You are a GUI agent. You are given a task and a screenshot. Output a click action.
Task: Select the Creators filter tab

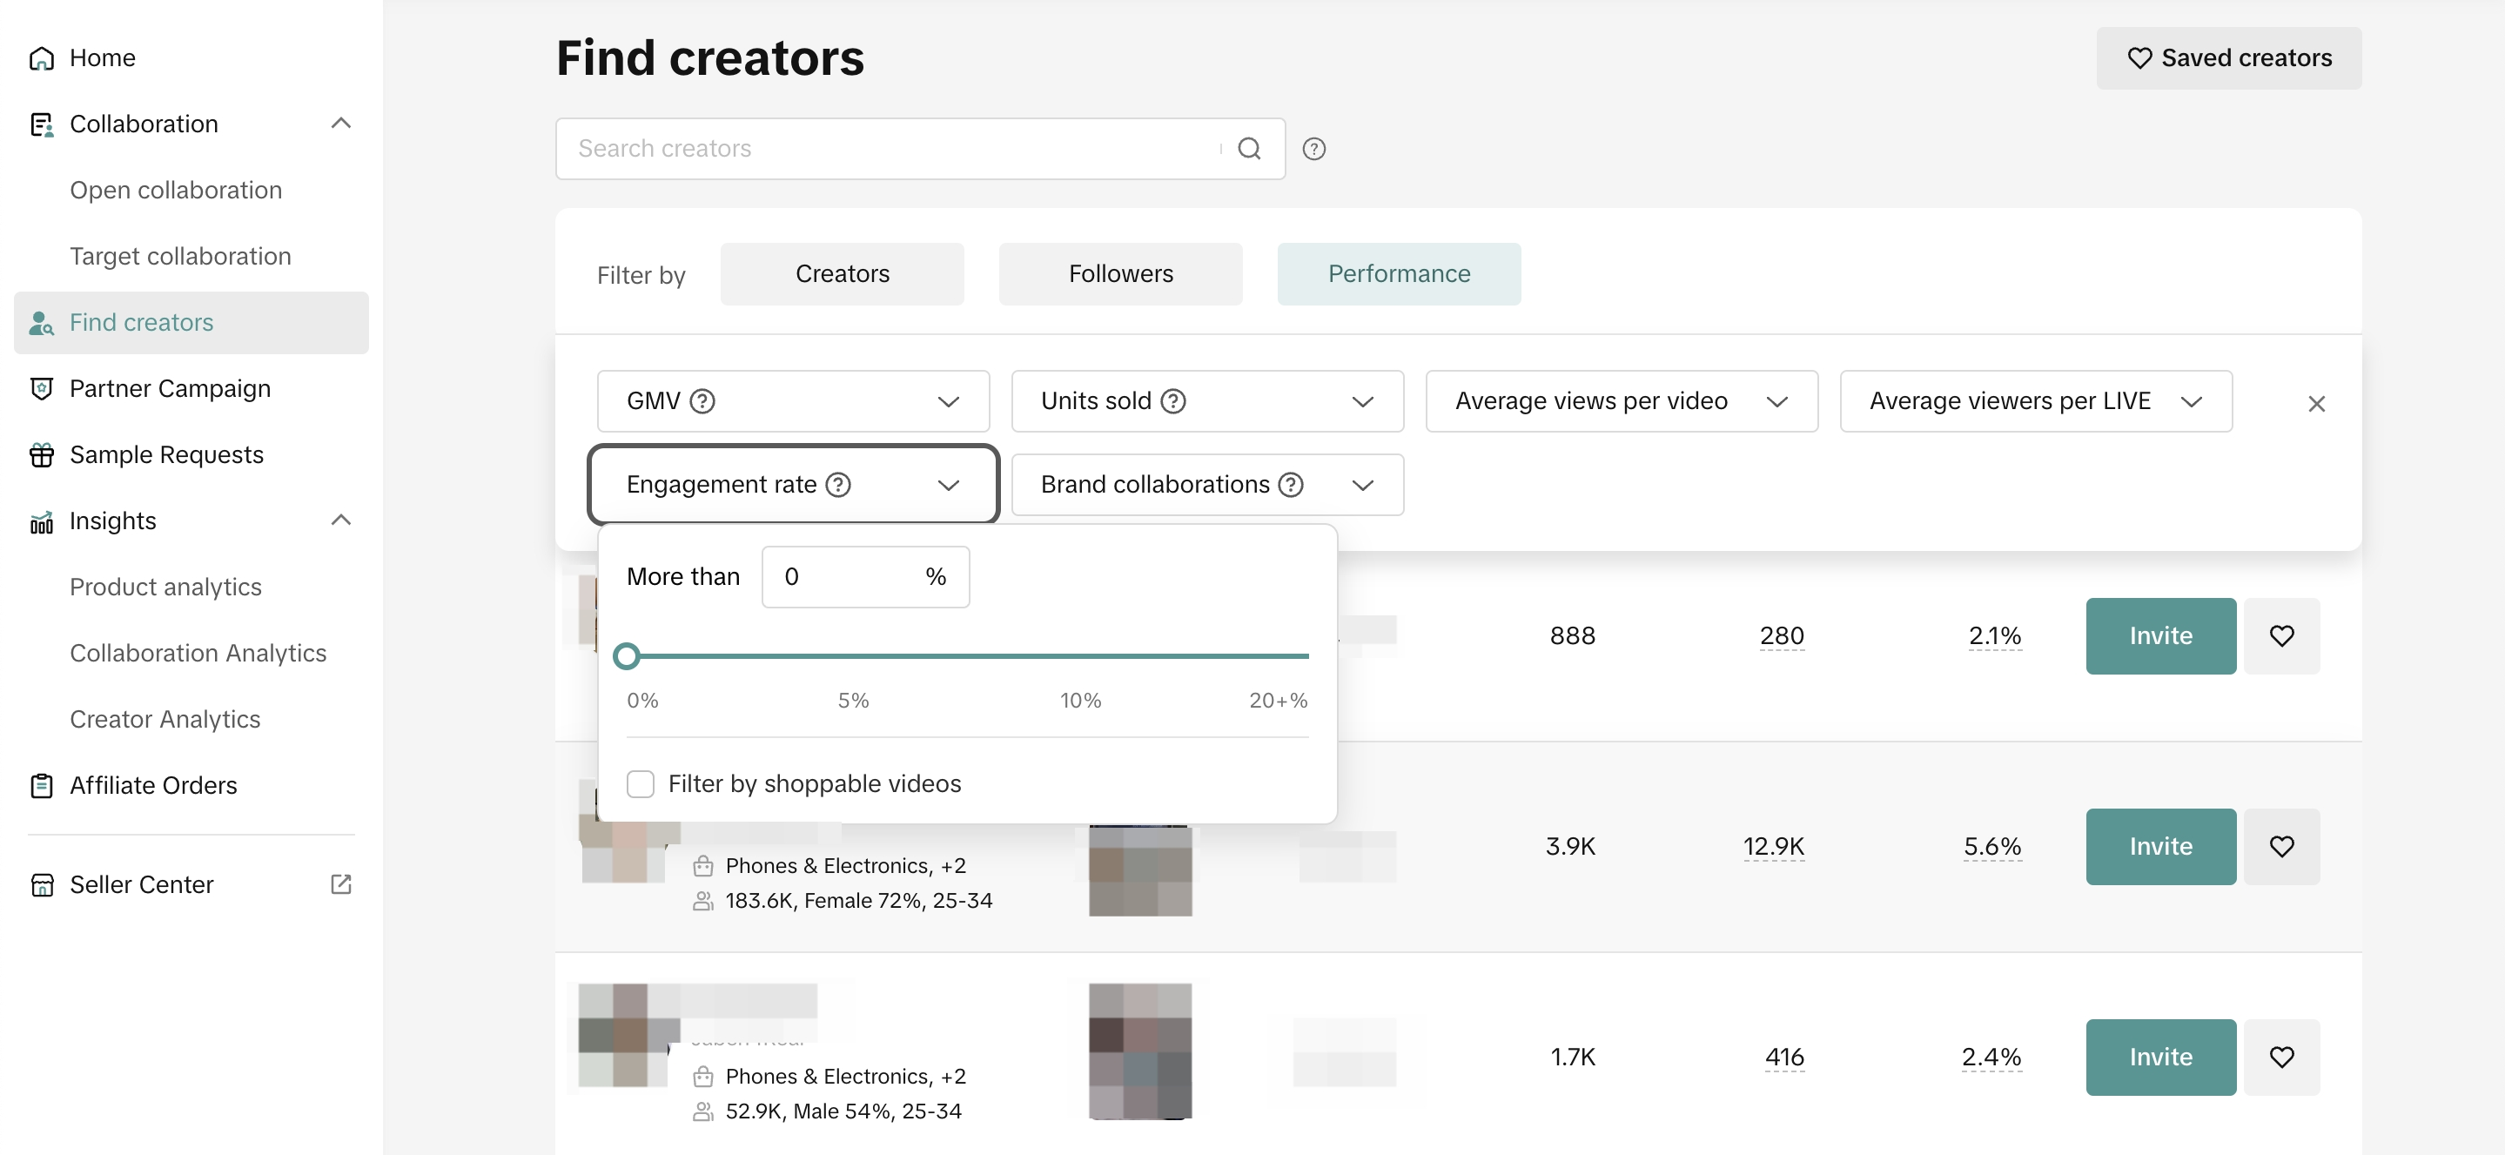click(x=841, y=274)
